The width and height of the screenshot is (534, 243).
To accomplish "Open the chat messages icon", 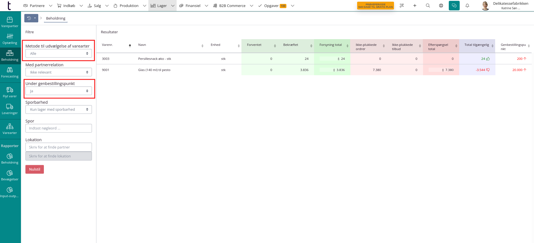I will pyautogui.click(x=454, y=6).
